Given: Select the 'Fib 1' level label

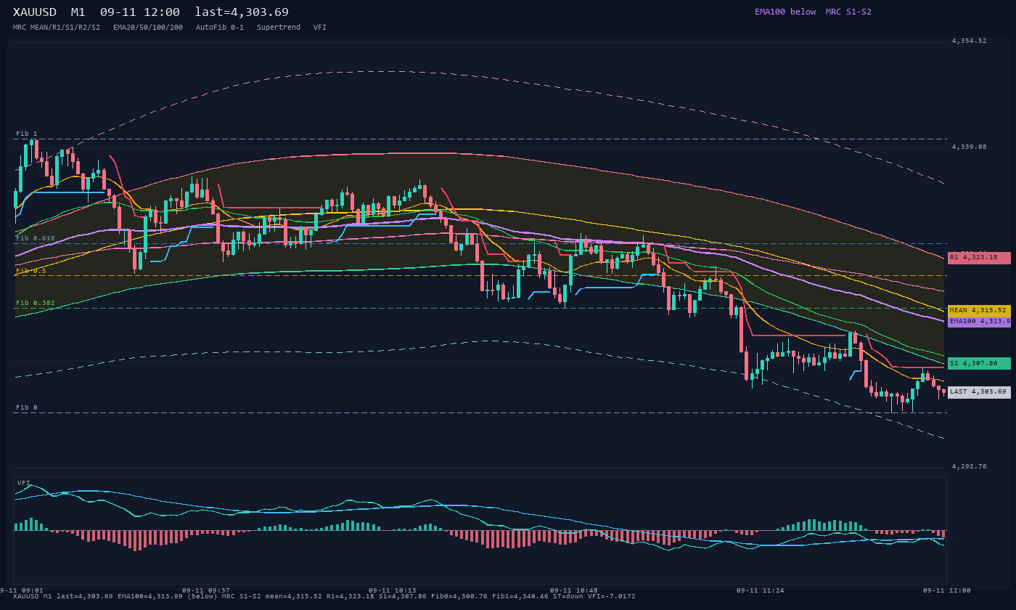Looking at the screenshot, I should [27, 134].
